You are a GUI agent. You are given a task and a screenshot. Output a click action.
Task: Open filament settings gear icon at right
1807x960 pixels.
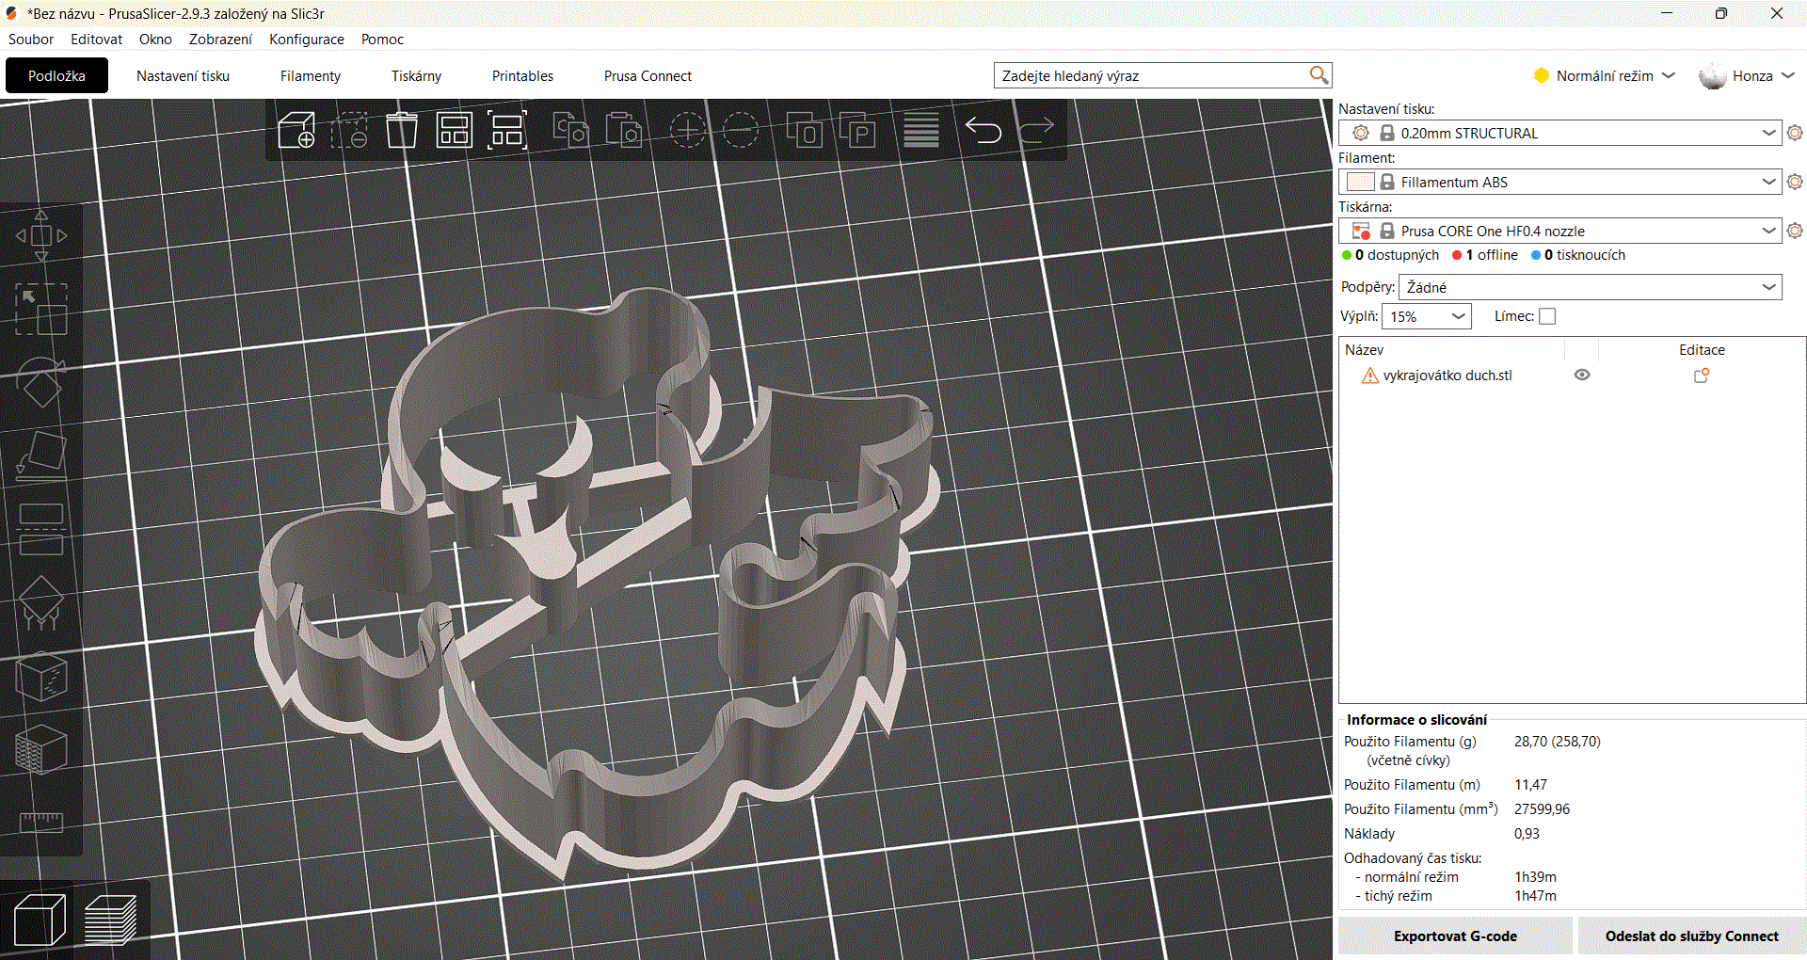(x=1795, y=182)
